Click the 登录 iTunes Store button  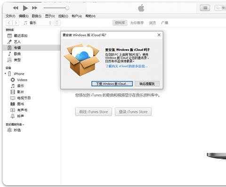pyautogui.click(x=133, y=112)
